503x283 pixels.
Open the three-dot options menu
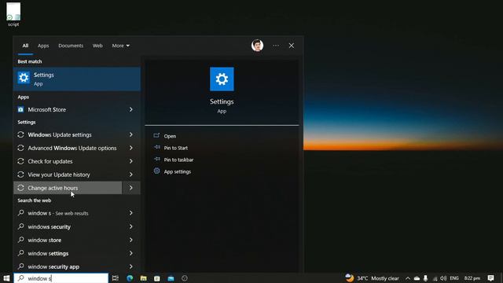coord(276,46)
